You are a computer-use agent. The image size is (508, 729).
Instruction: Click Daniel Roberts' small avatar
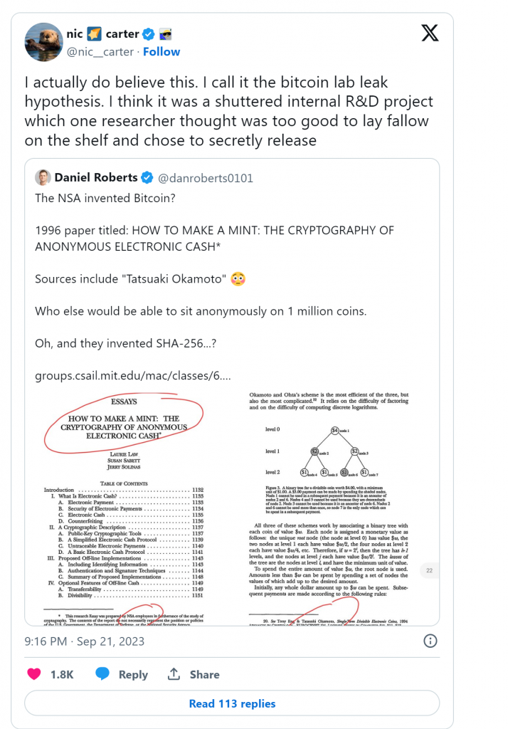(43, 177)
